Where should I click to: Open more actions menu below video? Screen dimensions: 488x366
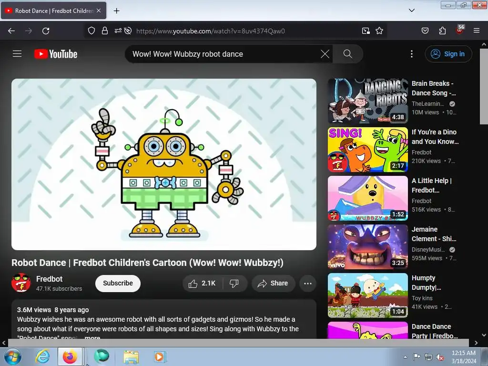[x=308, y=283]
